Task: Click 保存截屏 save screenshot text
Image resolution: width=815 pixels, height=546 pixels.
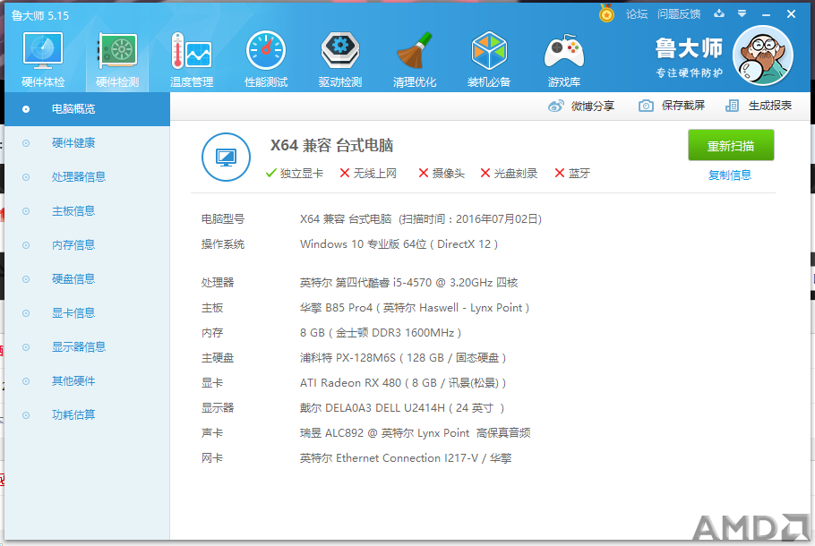Action: point(683,106)
